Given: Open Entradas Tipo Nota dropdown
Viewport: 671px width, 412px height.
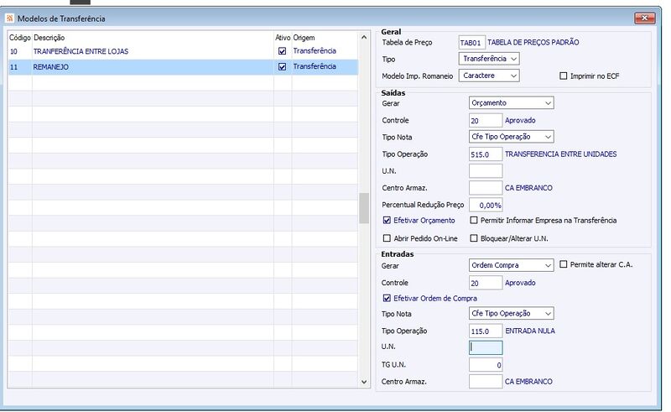Looking at the screenshot, I should (512, 314).
